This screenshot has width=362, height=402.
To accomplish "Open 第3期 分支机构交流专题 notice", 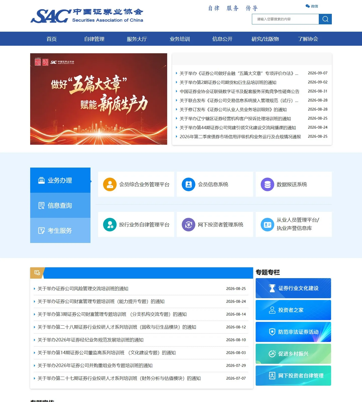I will tap(112, 314).
